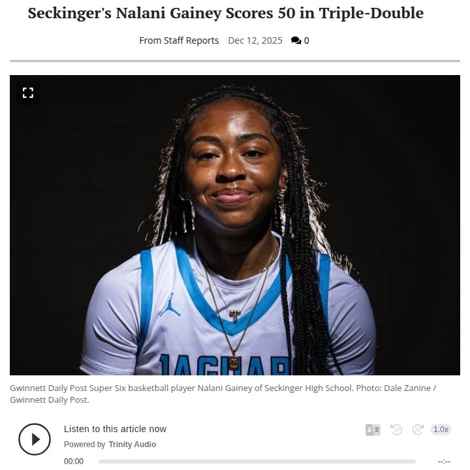
Task: Click the article headline about Seckinger
Action: tap(226, 13)
